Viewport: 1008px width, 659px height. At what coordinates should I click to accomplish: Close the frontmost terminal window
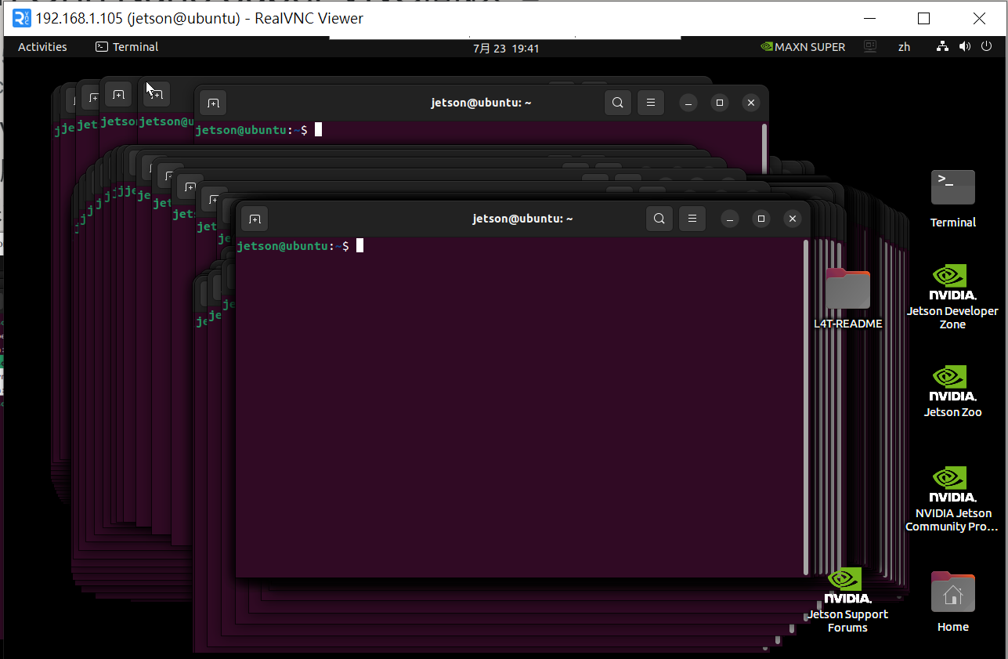(793, 219)
